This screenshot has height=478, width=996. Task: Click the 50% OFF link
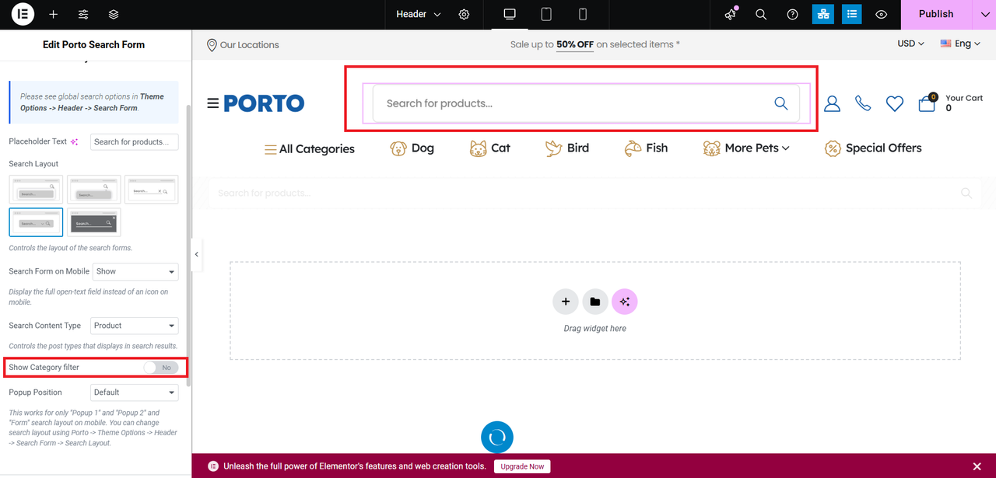(x=575, y=44)
